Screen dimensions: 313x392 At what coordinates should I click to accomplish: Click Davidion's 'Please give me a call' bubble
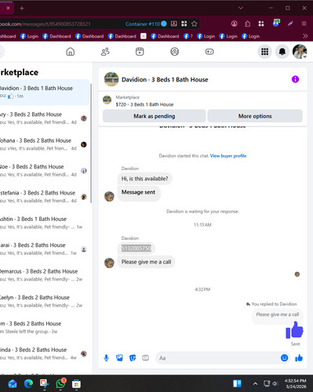click(x=146, y=262)
